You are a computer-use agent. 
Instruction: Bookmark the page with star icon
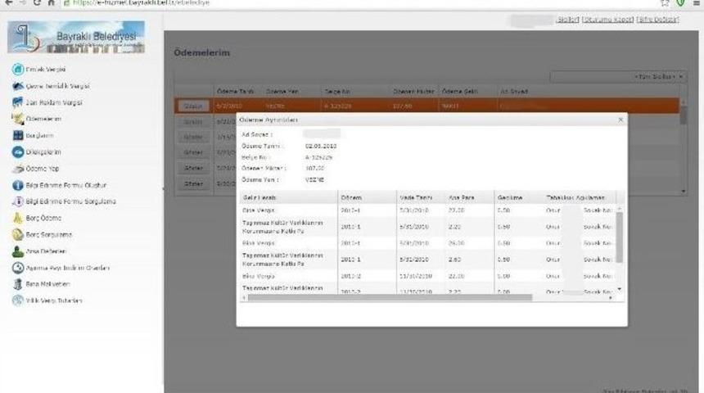664,3
